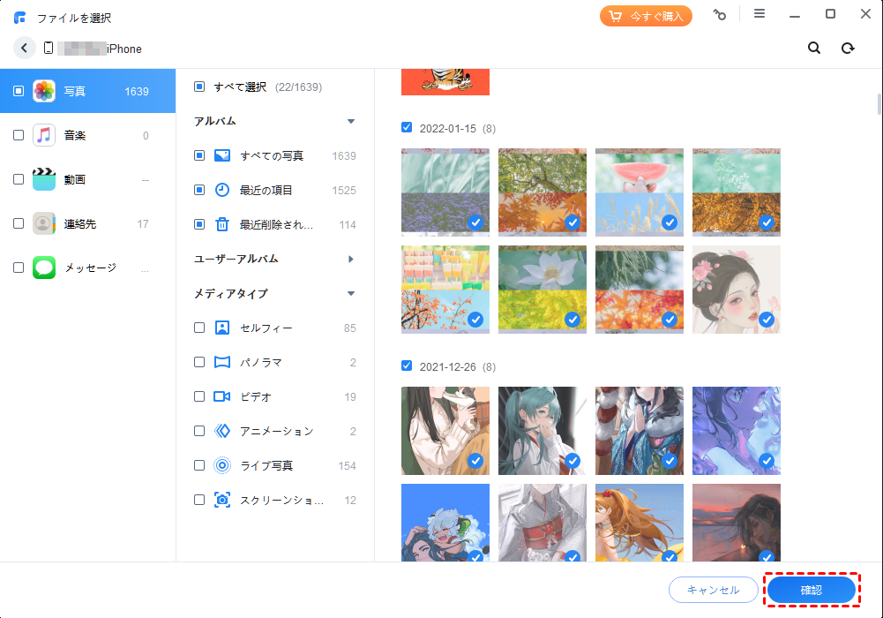The height and width of the screenshot is (618, 883).
Task: Click the 最近削除され trash icon
Action: pyautogui.click(x=222, y=224)
